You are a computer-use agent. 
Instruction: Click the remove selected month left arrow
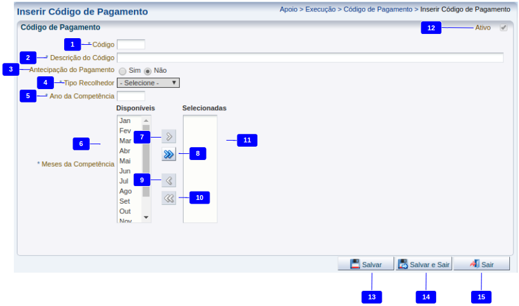(x=169, y=180)
